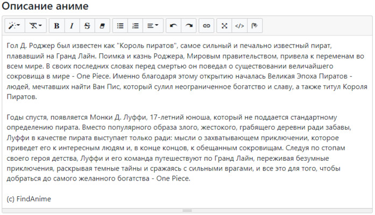The height and width of the screenshot is (215, 375).
Task: Click the heading "Описание аниме"
Action: [x=45, y=6]
